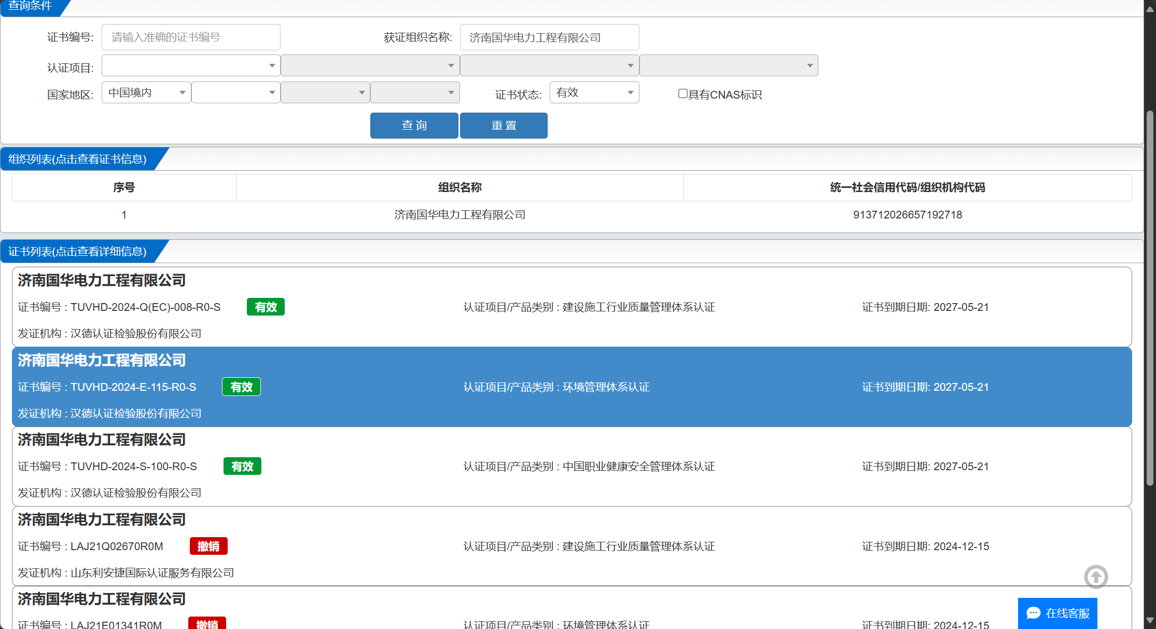The image size is (1156, 629).
Task: Focus the 获证组织名称 input field
Action: point(550,37)
